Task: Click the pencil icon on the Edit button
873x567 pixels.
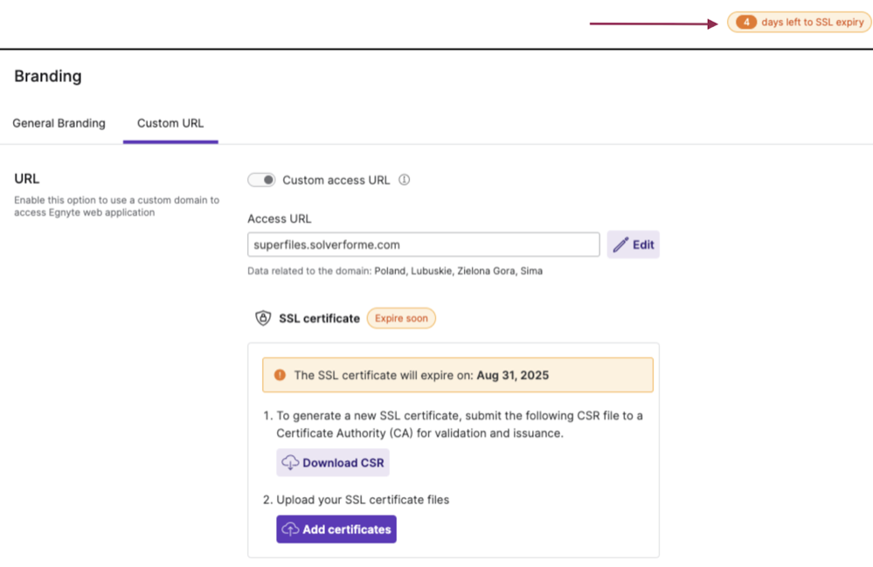Action: [x=621, y=245]
